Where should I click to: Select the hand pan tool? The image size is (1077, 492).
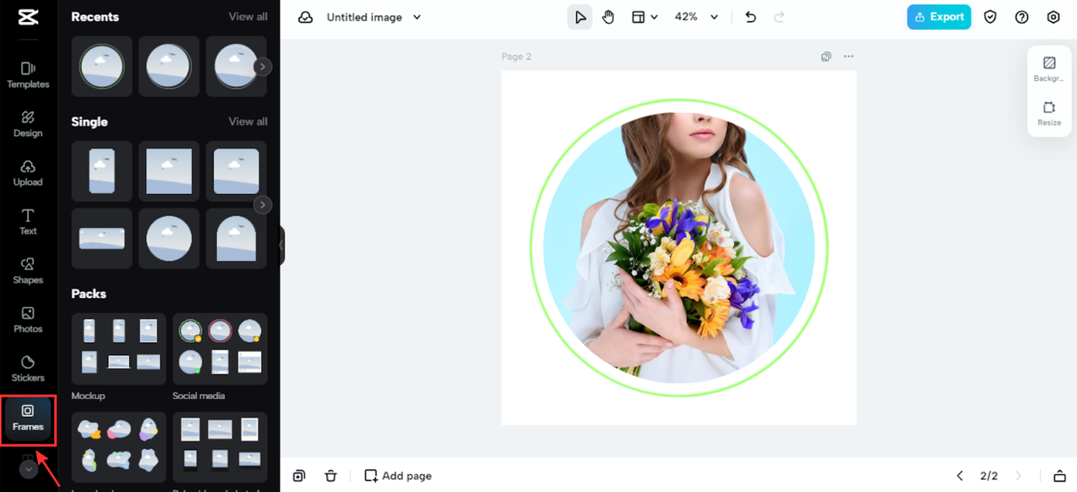coord(608,17)
